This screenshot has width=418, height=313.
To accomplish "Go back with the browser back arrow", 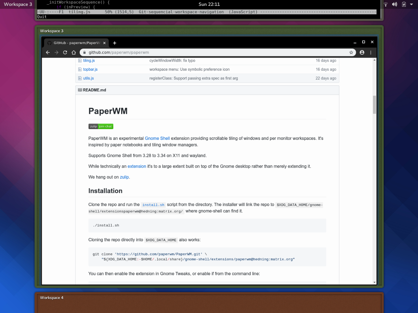I will 48,52.
